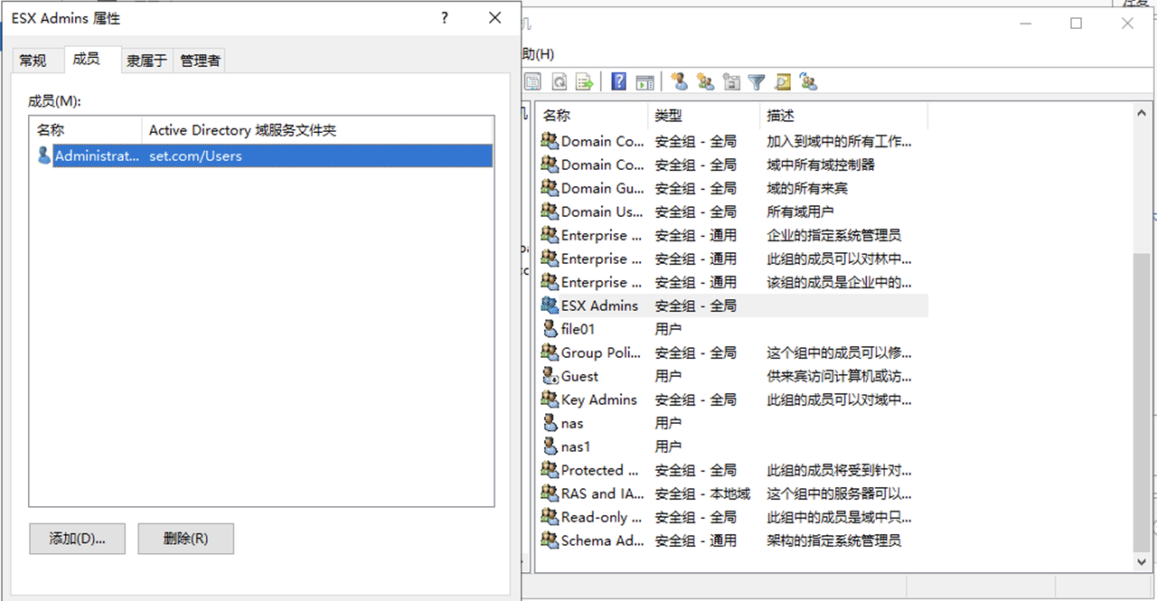Click the vertical scrollbar in the object list
1157x601 pixels.
[1143, 398]
